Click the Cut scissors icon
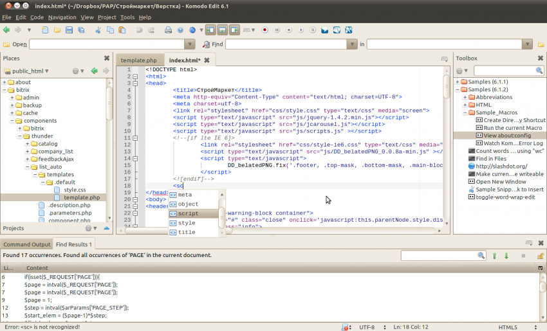547x331 pixels. coord(98,30)
